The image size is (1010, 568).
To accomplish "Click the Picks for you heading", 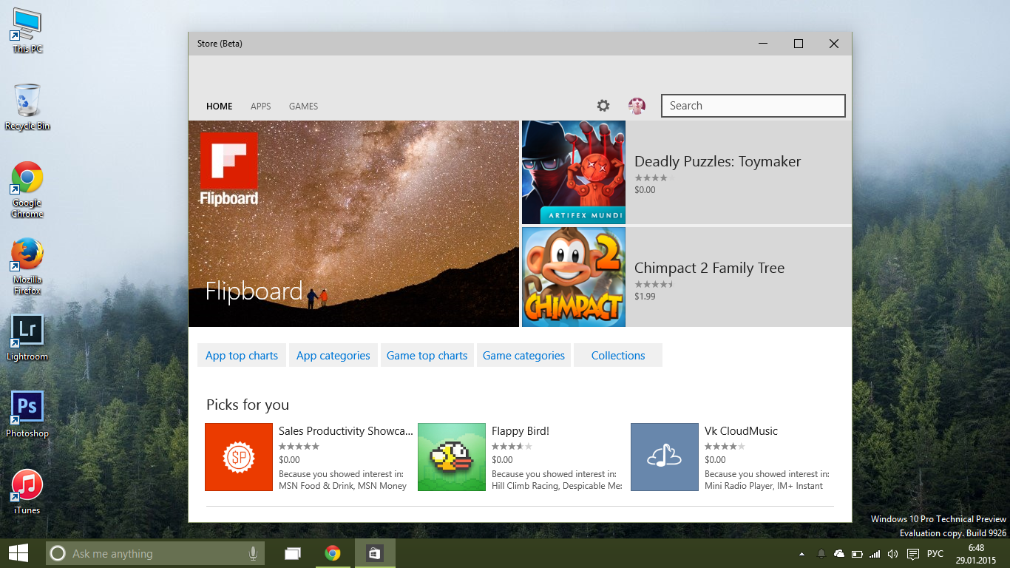I will pyautogui.click(x=248, y=405).
